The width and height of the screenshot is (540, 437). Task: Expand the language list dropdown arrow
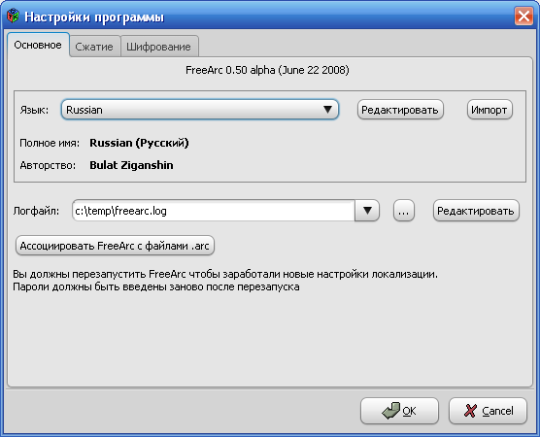pyautogui.click(x=327, y=110)
